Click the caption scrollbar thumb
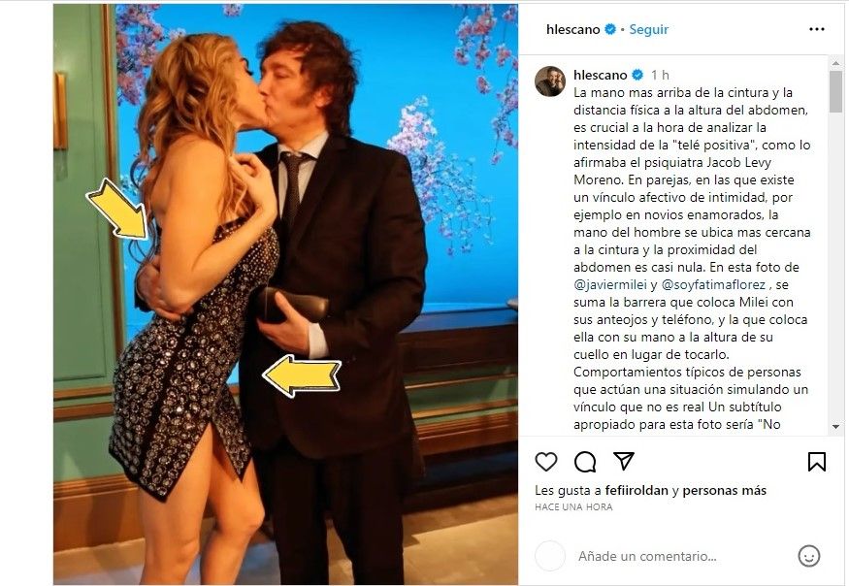Image resolution: width=849 pixels, height=586 pixels. (x=835, y=91)
